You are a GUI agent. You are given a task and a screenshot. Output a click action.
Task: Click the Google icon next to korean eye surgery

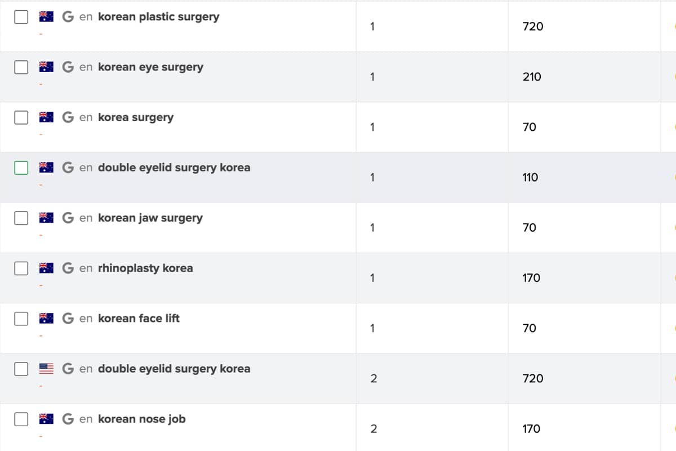point(68,67)
